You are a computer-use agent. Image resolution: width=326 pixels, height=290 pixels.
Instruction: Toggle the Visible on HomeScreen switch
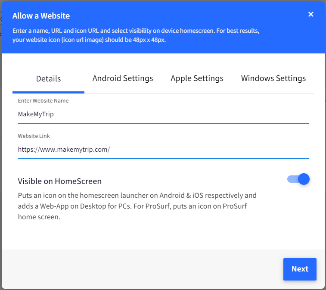pos(298,179)
